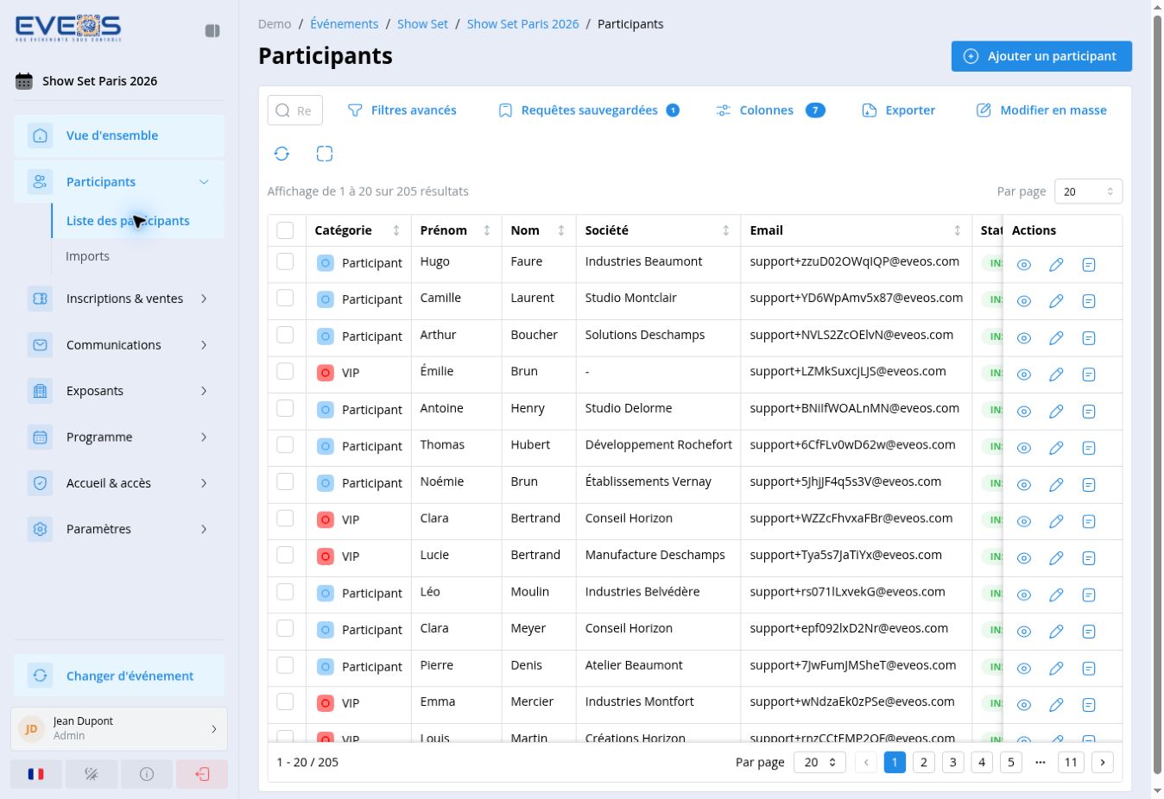1164x799 pixels.
Task: Open notes icon for Arthur Boucher
Action: point(1089,338)
